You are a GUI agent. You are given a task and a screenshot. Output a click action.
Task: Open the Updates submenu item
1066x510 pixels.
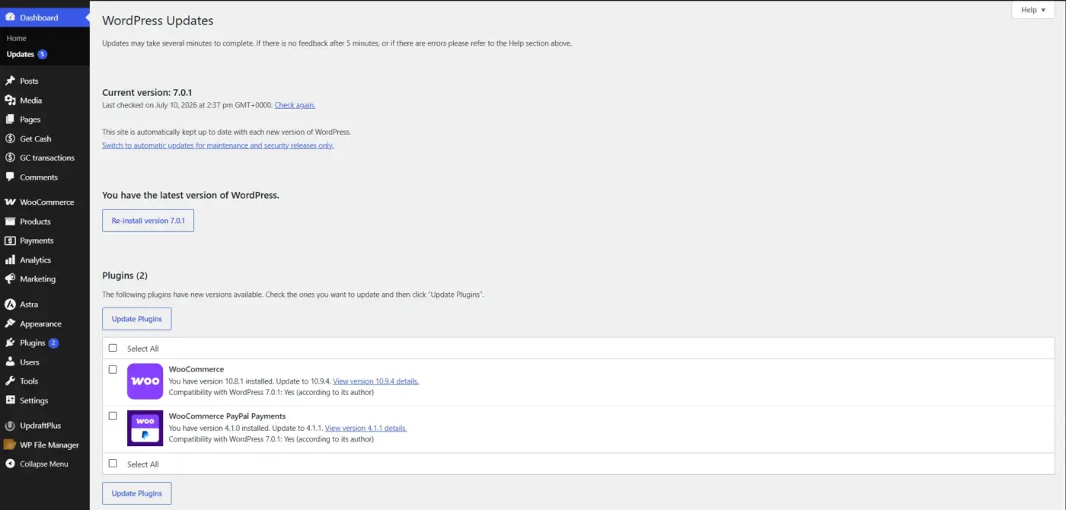pyautogui.click(x=21, y=54)
